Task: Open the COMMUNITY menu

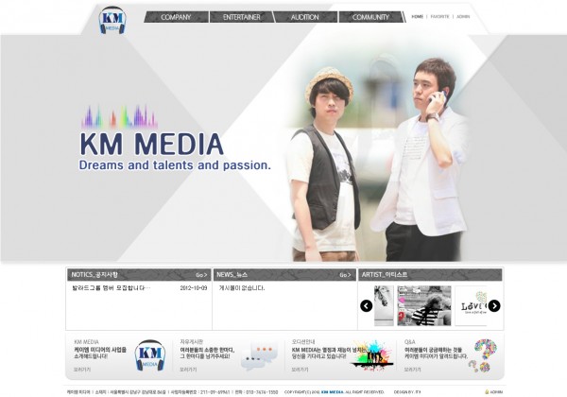Action: point(370,17)
